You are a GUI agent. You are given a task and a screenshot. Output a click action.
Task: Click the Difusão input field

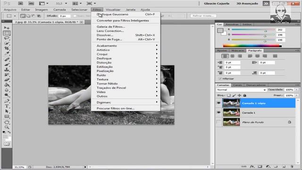(x=65, y=16)
